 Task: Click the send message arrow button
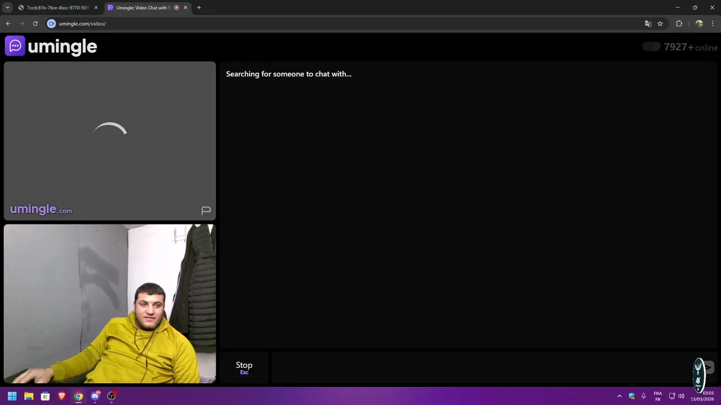707,368
